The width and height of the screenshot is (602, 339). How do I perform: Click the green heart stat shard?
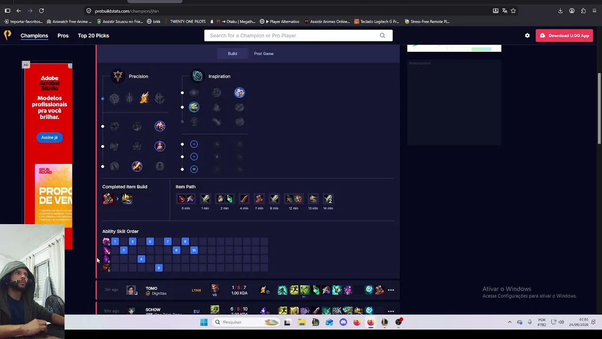pyautogui.click(x=194, y=169)
